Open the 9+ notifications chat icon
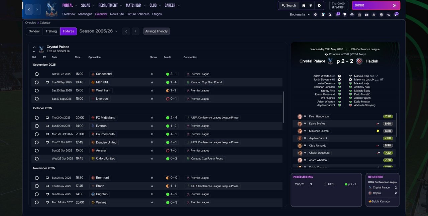 [x=396, y=14]
